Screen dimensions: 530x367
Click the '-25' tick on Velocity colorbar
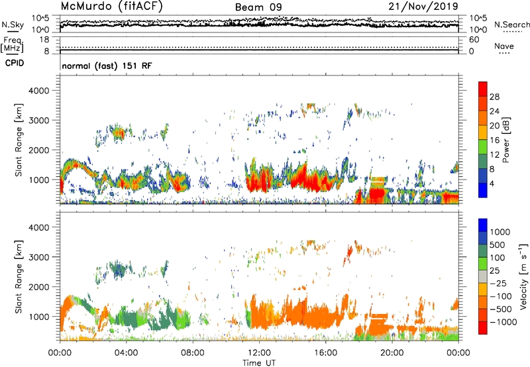coord(499,283)
